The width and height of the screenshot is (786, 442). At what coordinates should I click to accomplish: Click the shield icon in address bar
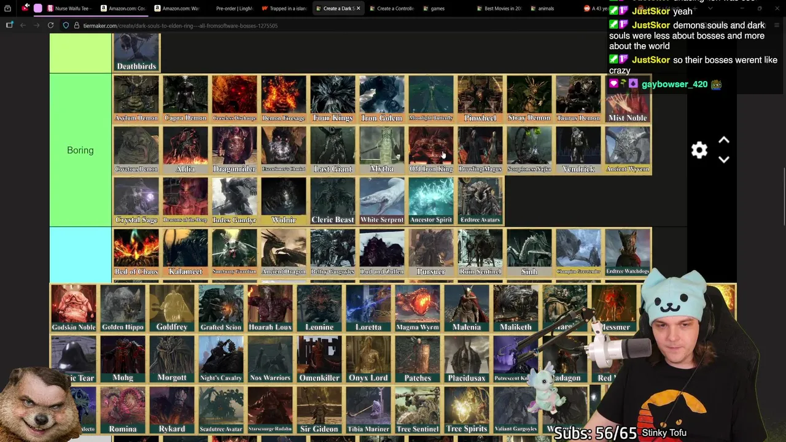coord(66,26)
